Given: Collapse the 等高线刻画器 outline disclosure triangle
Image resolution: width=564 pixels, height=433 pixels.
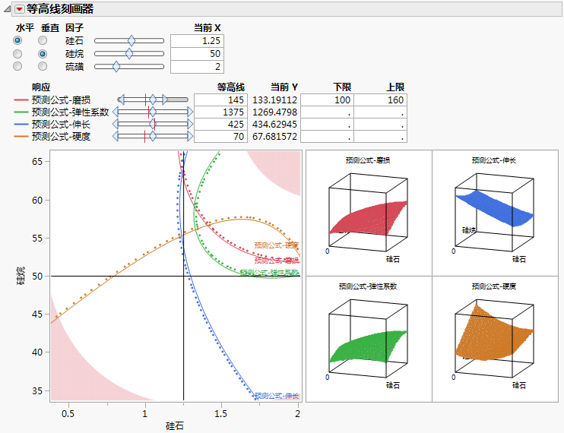Looking at the screenshot, I should [x=7, y=10].
